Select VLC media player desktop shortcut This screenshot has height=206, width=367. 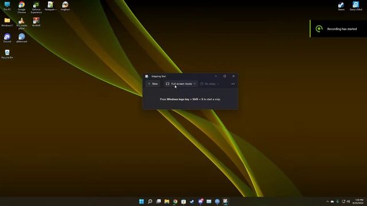tap(22, 23)
